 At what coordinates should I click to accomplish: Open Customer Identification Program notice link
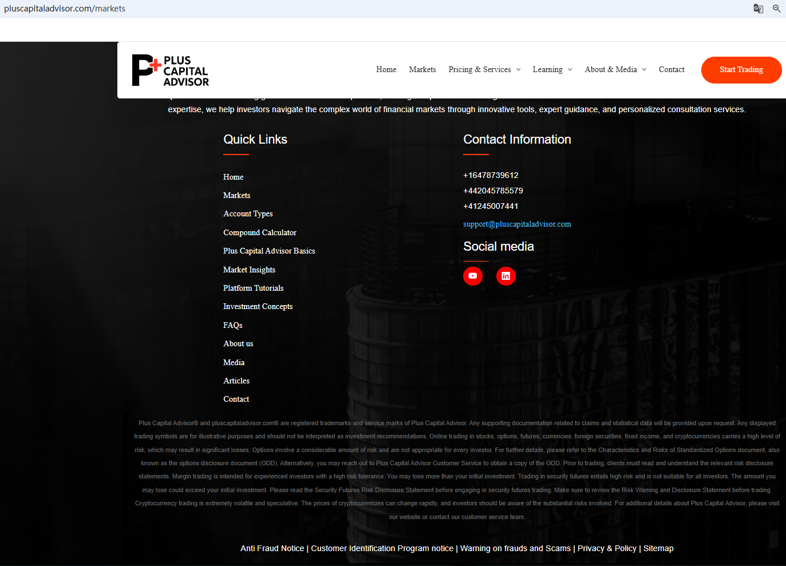(382, 548)
